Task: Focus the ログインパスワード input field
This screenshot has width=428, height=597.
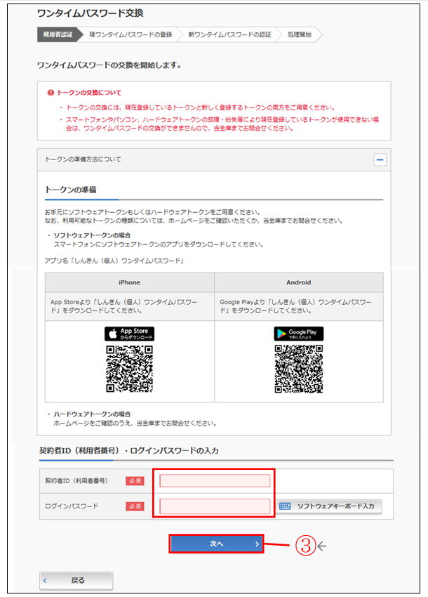Action: [x=215, y=506]
